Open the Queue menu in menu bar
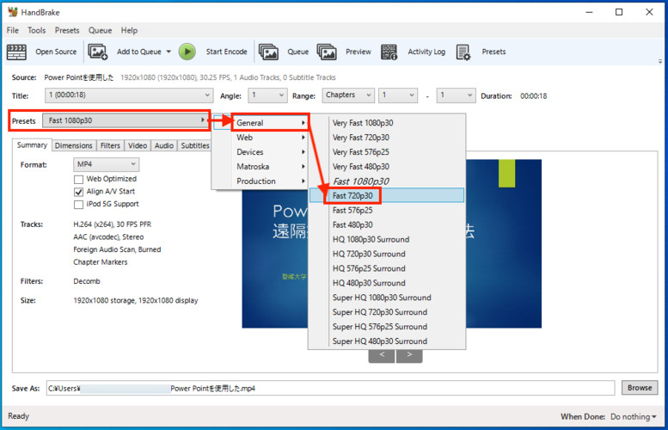This screenshot has width=668, height=430. click(x=100, y=30)
